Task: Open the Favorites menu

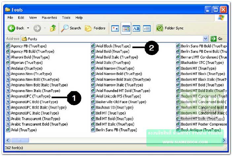Action: pos(49,18)
